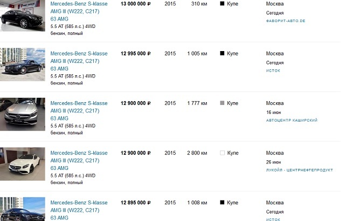The image size is (345, 221).
Task: Visit the ФАВОРИТ-АВТО.DE dealer link
Action: 286,21
